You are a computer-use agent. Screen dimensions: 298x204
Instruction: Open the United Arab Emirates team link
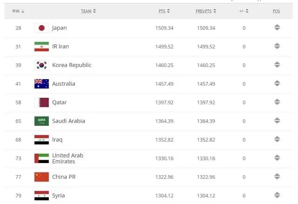68,158
